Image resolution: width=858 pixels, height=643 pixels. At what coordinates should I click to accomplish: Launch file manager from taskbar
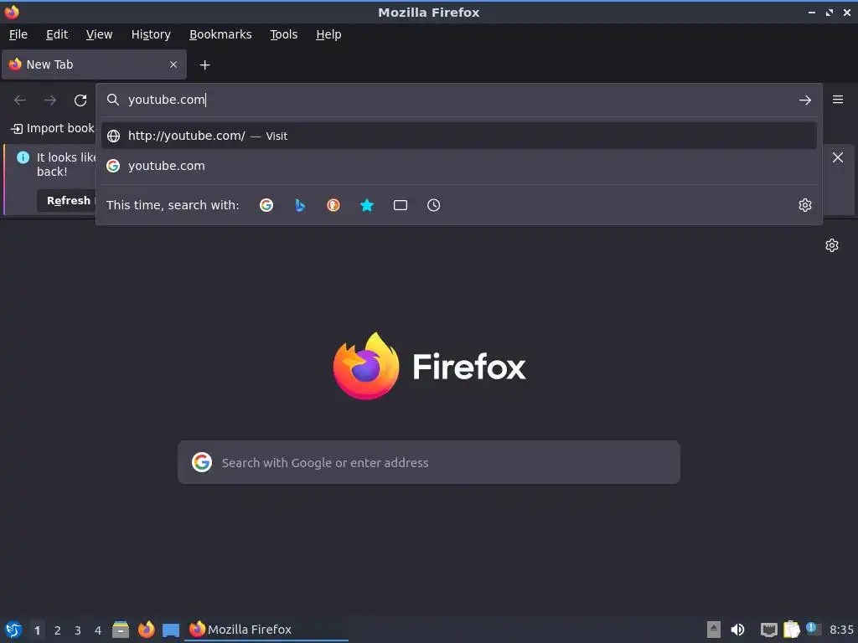121,630
